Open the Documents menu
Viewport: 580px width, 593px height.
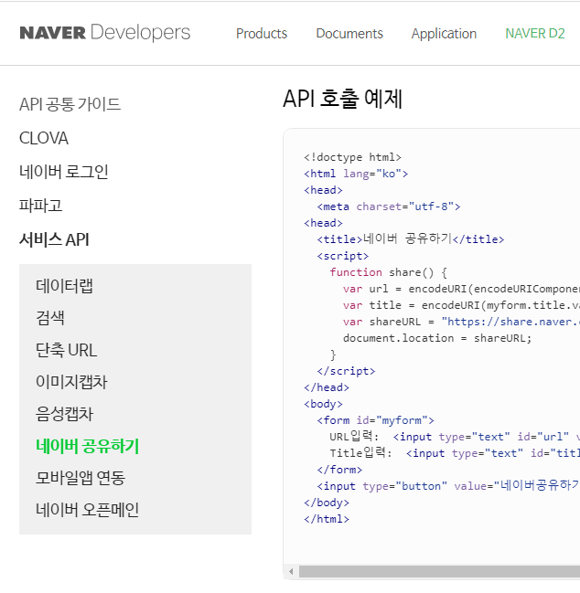[x=349, y=34]
